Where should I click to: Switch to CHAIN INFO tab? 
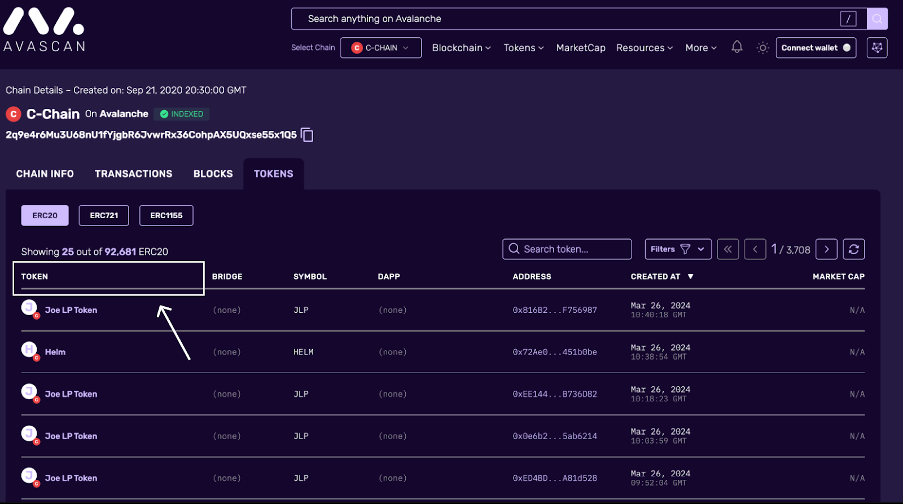tap(45, 174)
